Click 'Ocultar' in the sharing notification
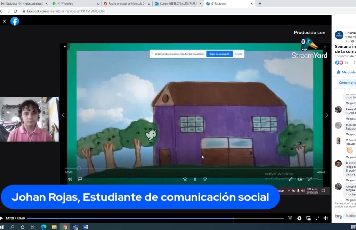356x230 pixels. coord(238,54)
